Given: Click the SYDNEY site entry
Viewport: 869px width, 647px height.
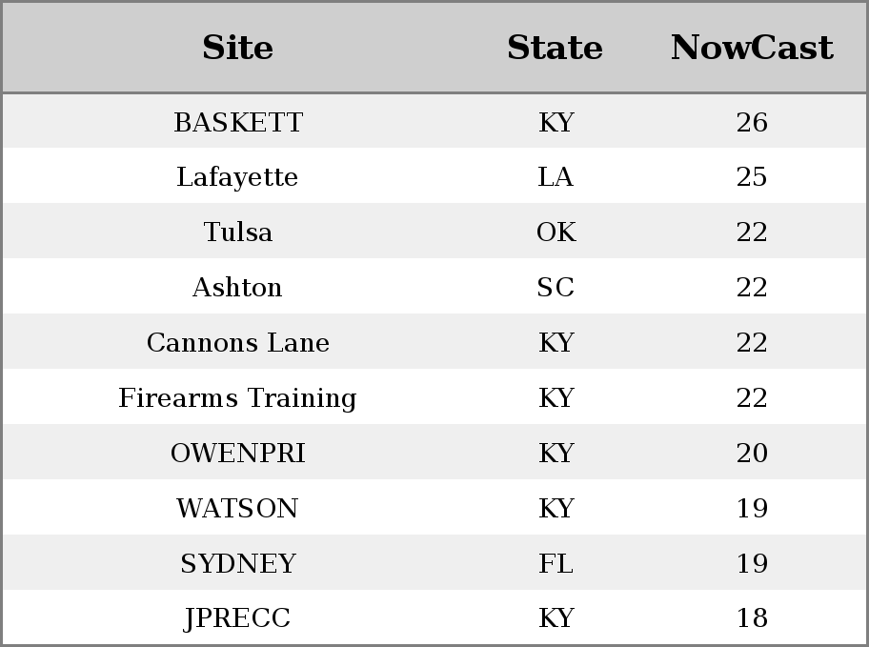Looking at the screenshot, I should (x=238, y=563).
